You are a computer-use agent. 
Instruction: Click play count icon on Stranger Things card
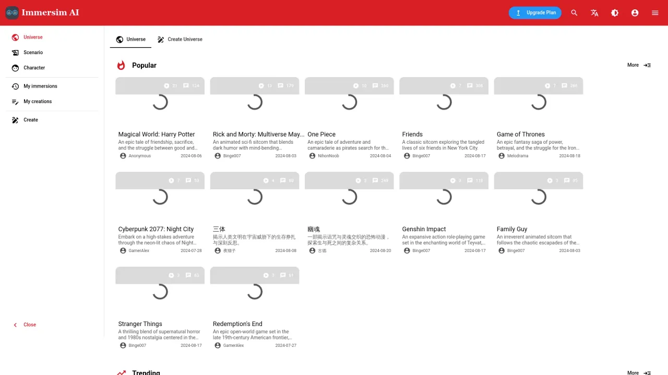pos(171,276)
